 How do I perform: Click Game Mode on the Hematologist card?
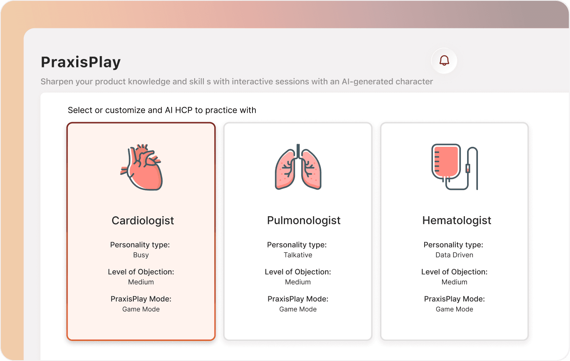455,309
